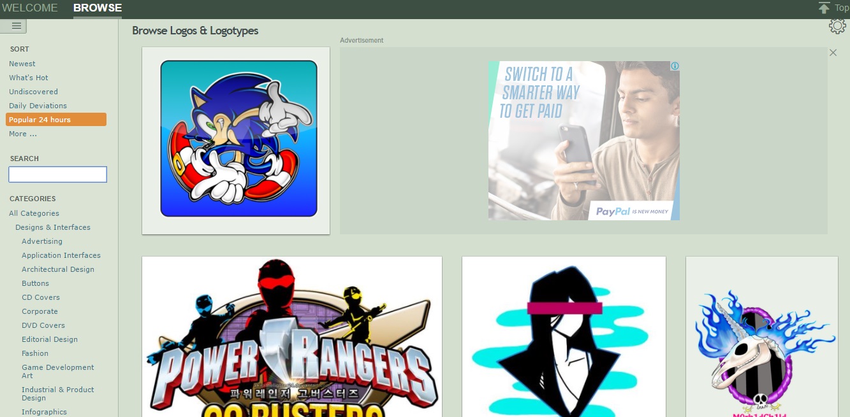Sort by Undiscovered
850x417 pixels.
(x=33, y=92)
